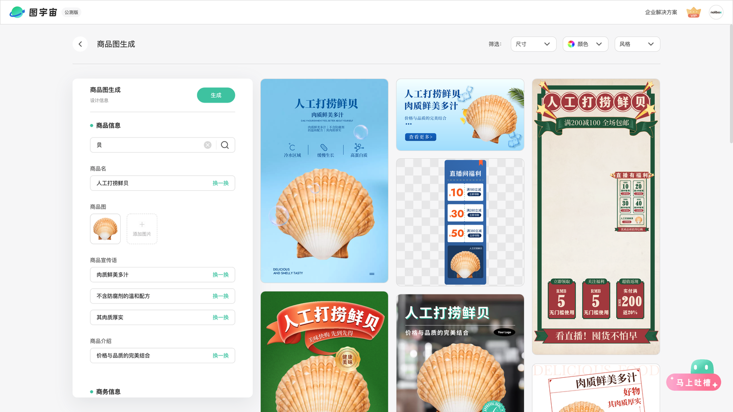Open the 马上吐槽 feedback mascot
The width and height of the screenshot is (733, 412).
(x=694, y=376)
